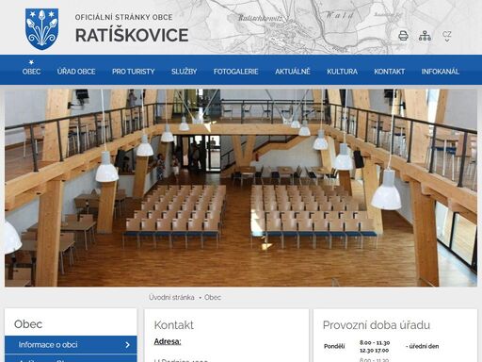Open the KONTAKT menu item
The height and width of the screenshot is (362, 482).
tap(390, 72)
